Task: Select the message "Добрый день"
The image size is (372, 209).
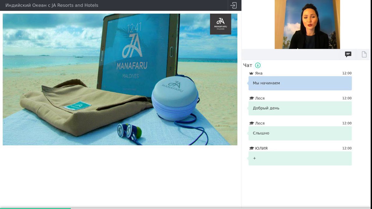Action: pyautogui.click(x=300, y=108)
